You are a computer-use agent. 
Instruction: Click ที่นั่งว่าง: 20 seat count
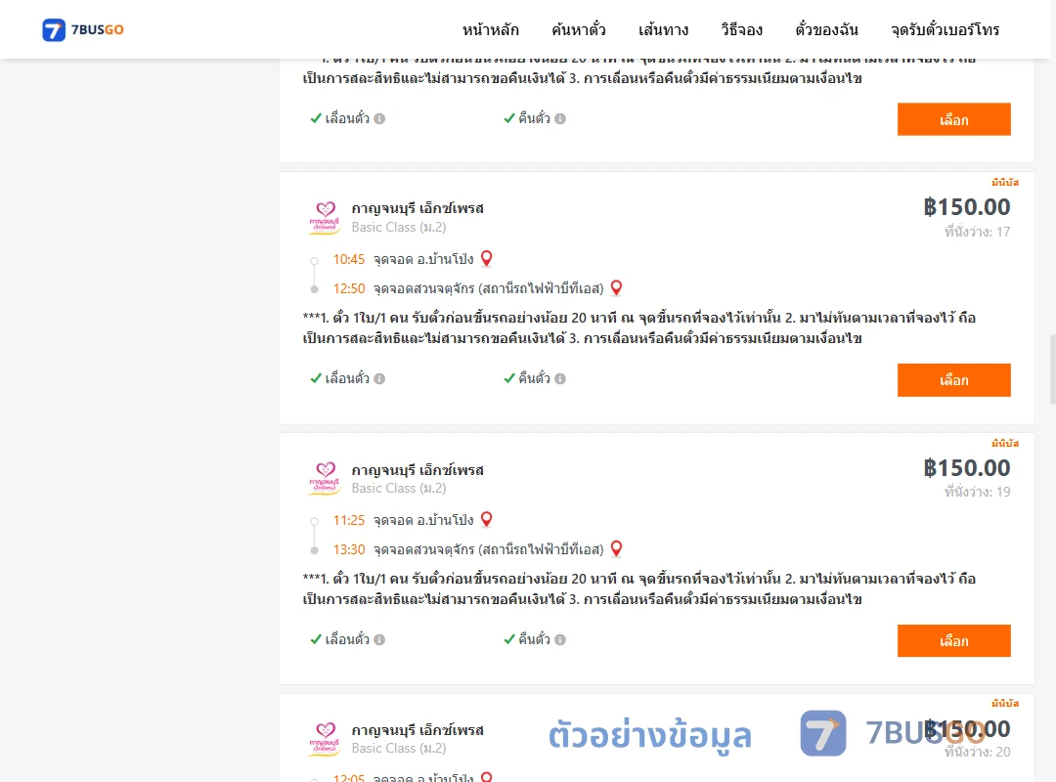point(977,752)
